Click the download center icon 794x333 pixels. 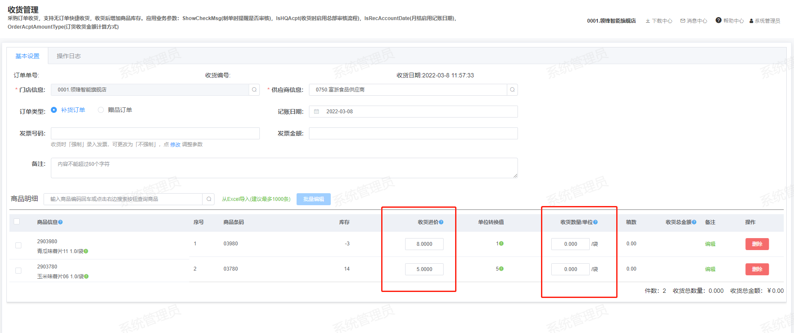tap(648, 21)
